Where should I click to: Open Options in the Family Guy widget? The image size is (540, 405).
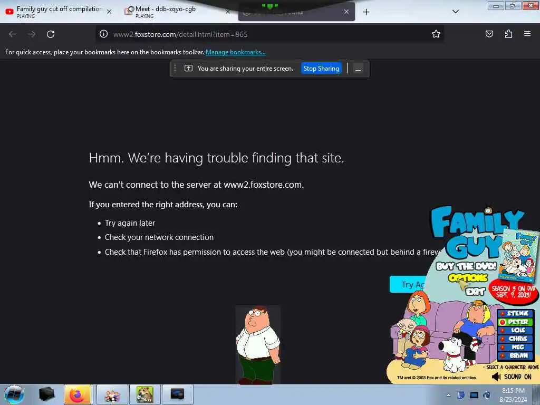(468, 277)
